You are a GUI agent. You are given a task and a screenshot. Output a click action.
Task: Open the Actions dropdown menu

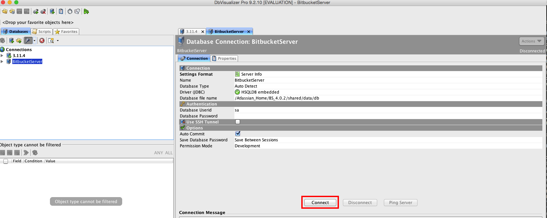pyautogui.click(x=532, y=41)
